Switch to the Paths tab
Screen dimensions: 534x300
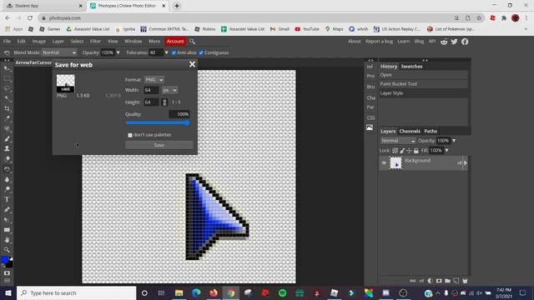(431, 132)
